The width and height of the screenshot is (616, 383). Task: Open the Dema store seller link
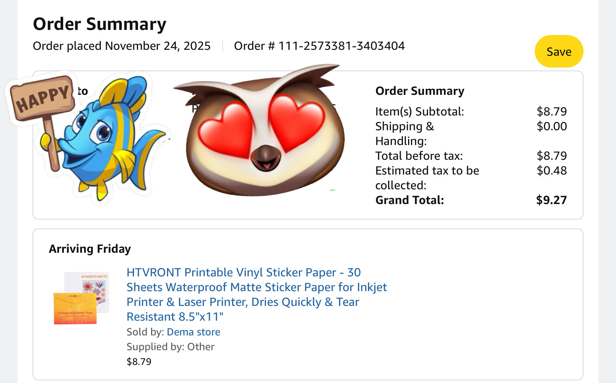(x=193, y=332)
